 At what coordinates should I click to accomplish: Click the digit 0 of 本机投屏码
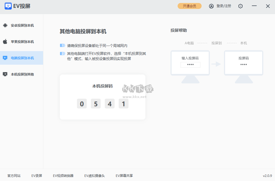click(82, 104)
